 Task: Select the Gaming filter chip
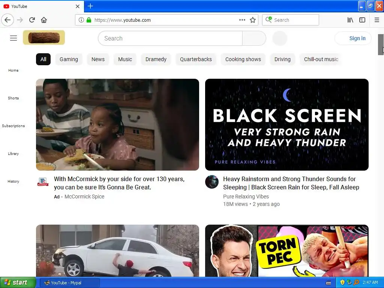(x=69, y=59)
